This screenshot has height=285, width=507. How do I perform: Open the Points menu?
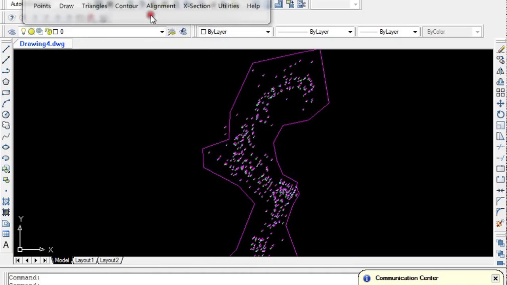click(42, 6)
